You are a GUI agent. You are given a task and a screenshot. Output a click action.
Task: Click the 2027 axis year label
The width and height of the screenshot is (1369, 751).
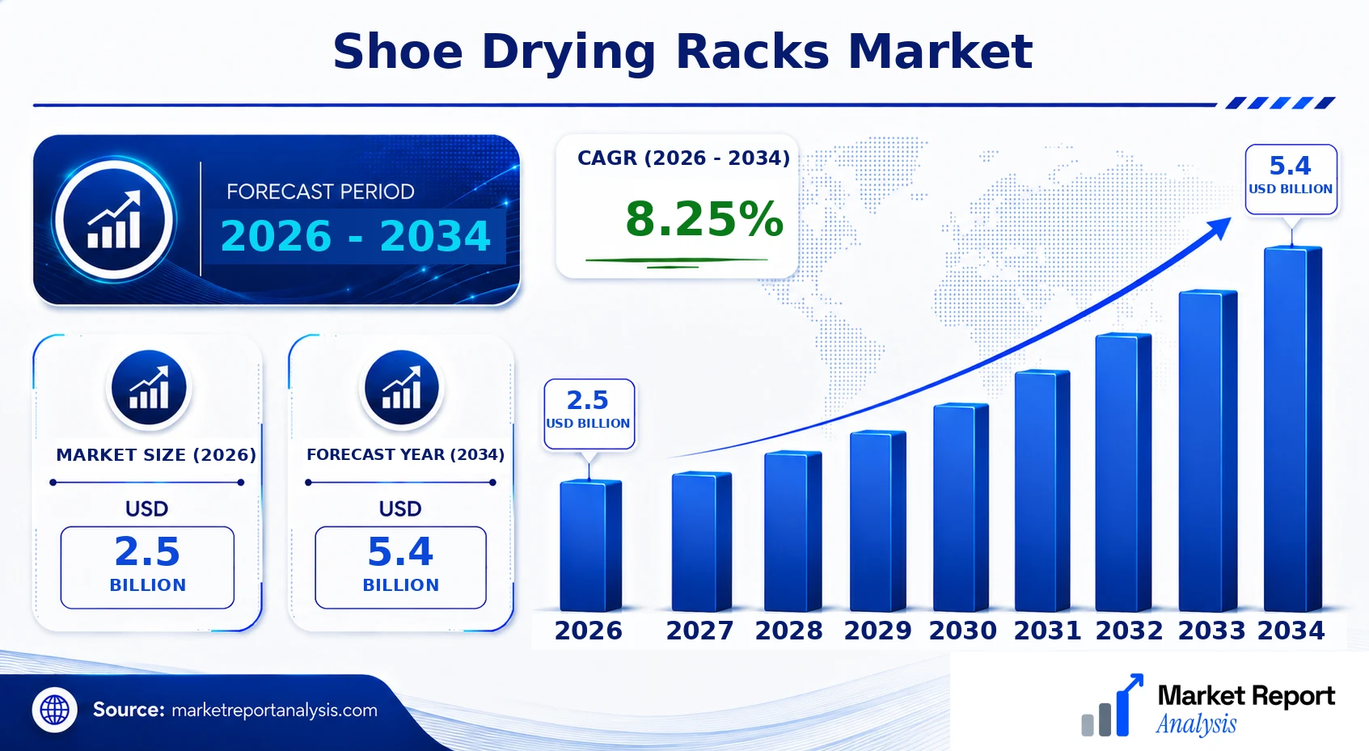click(x=700, y=631)
